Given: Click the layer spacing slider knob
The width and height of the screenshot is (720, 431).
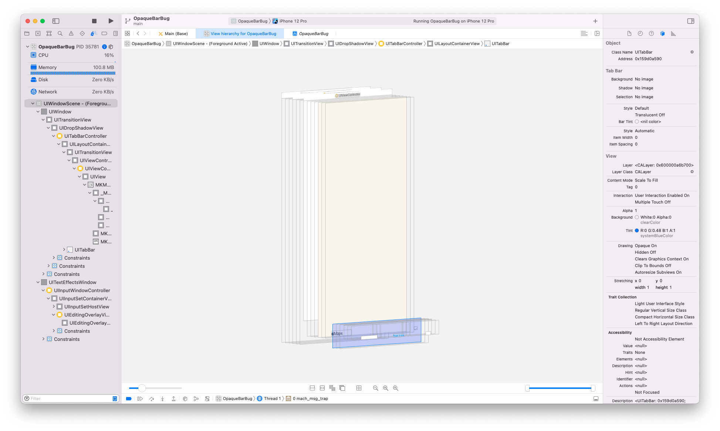Looking at the screenshot, I should (x=142, y=388).
